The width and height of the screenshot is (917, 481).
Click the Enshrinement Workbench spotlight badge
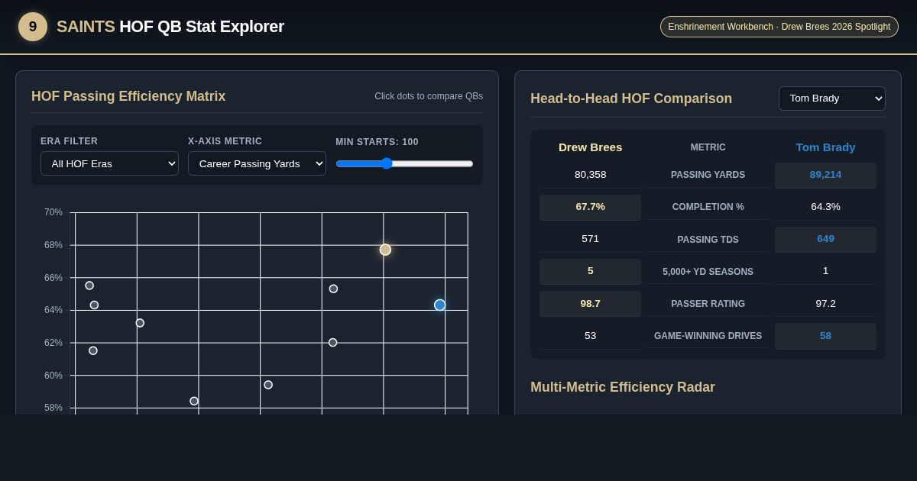coord(779,27)
